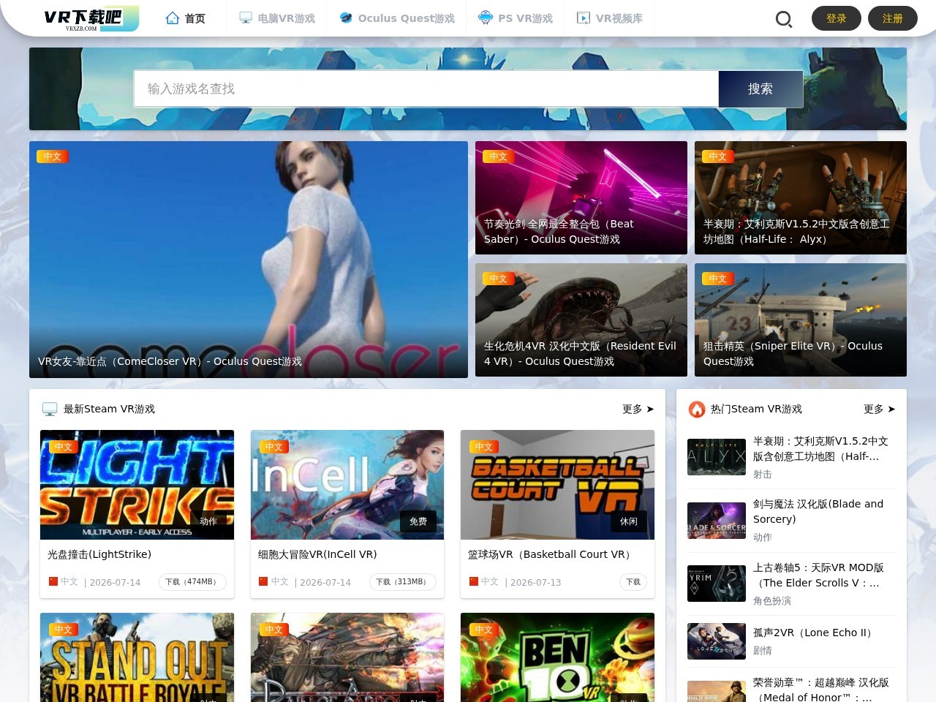Click the 中文 badge on Half-Life Alyx card
936x702 pixels.
coord(717,156)
